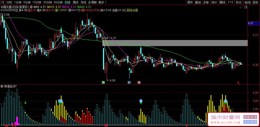Image resolution: width=260 pixels, height=127 pixels.
Task: Open the F10 company info
Action: tap(230, 2)
